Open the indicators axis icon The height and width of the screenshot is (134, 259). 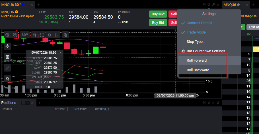pyautogui.click(x=57, y=35)
